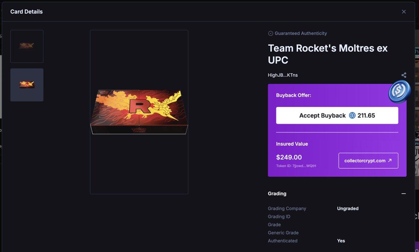419x252 pixels.
Task: Click the Authenticated label
Action: point(282,241)
